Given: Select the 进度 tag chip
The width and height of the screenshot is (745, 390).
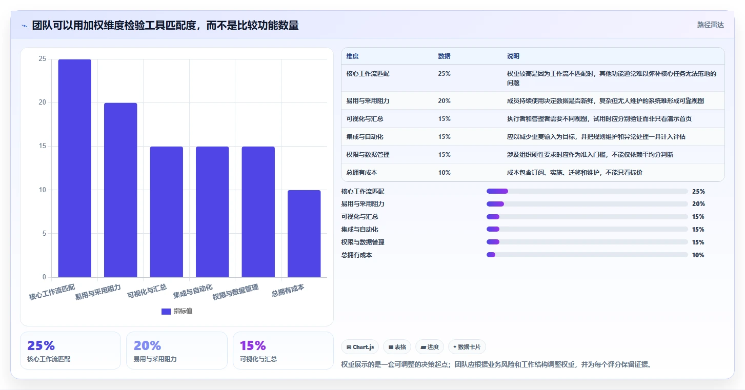Looking at the screenshot, I should coord(430,347).
